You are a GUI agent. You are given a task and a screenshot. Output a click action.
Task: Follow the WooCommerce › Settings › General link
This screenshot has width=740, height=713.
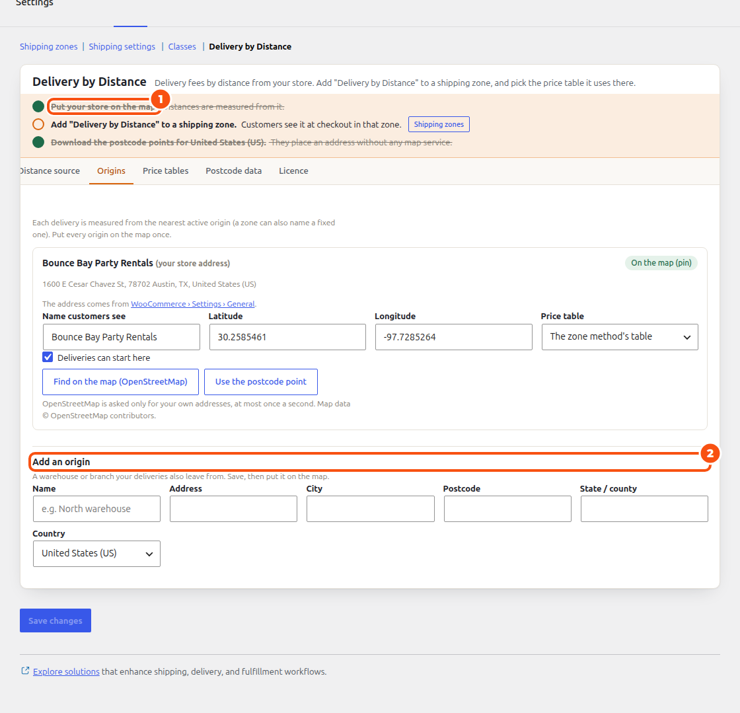[x=192, y=304]
